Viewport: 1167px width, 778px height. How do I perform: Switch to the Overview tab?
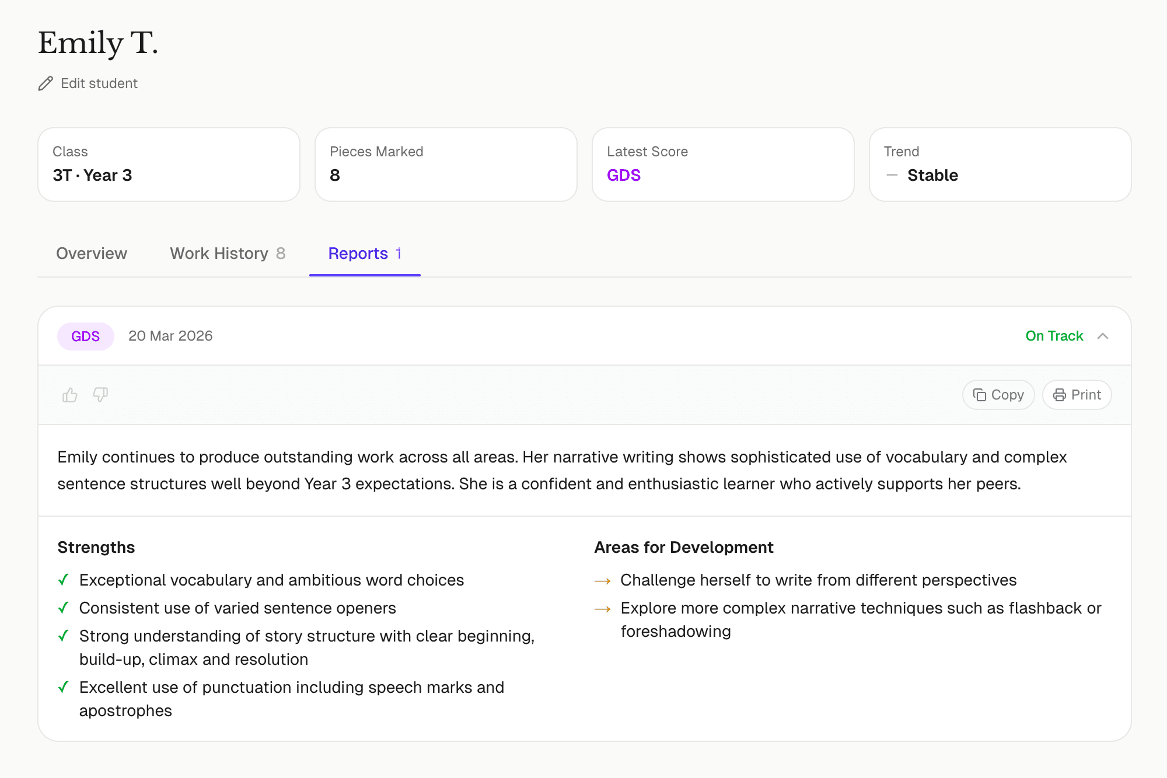pyautogui.click(x=91, y=254)
